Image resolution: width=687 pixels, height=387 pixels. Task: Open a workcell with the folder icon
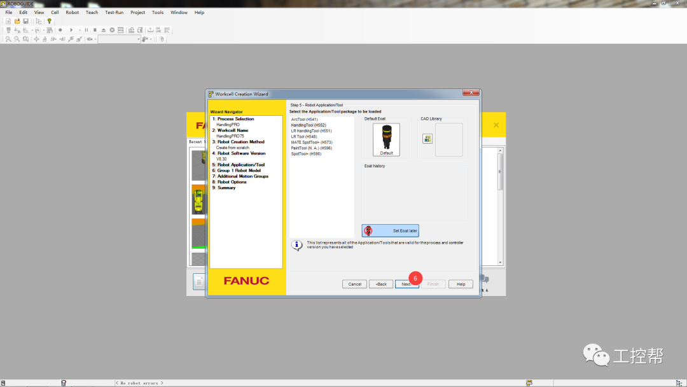point(17,21)
